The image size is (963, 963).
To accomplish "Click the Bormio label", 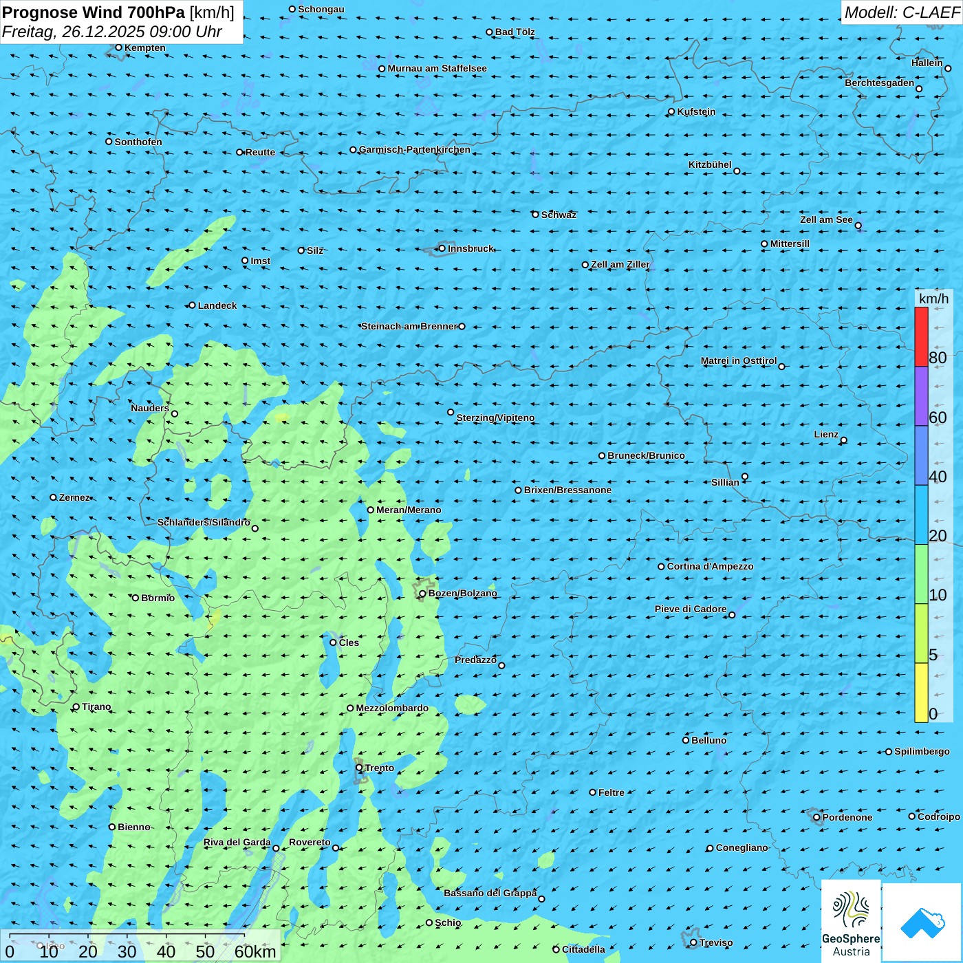I will (x=158, y=598).
